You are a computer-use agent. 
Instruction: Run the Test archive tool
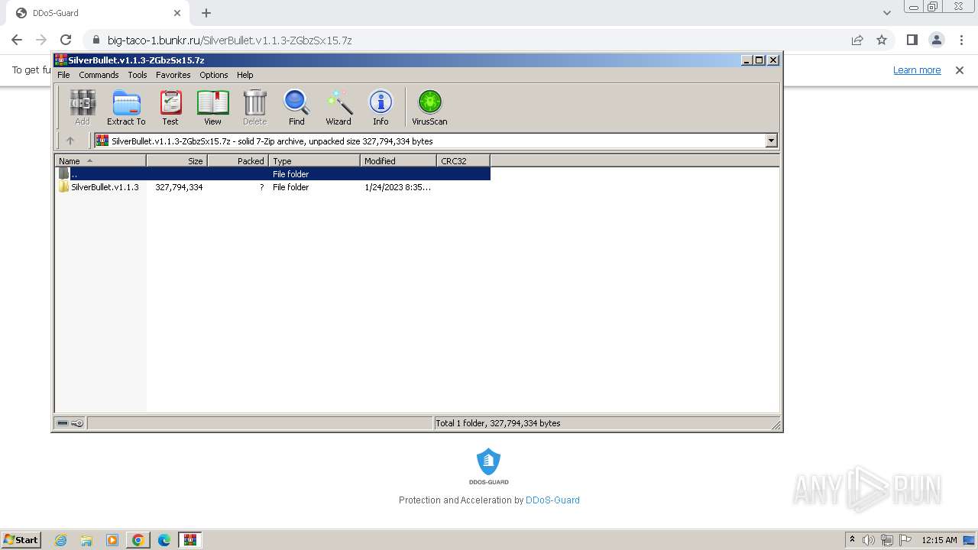(x=170, y=107)
